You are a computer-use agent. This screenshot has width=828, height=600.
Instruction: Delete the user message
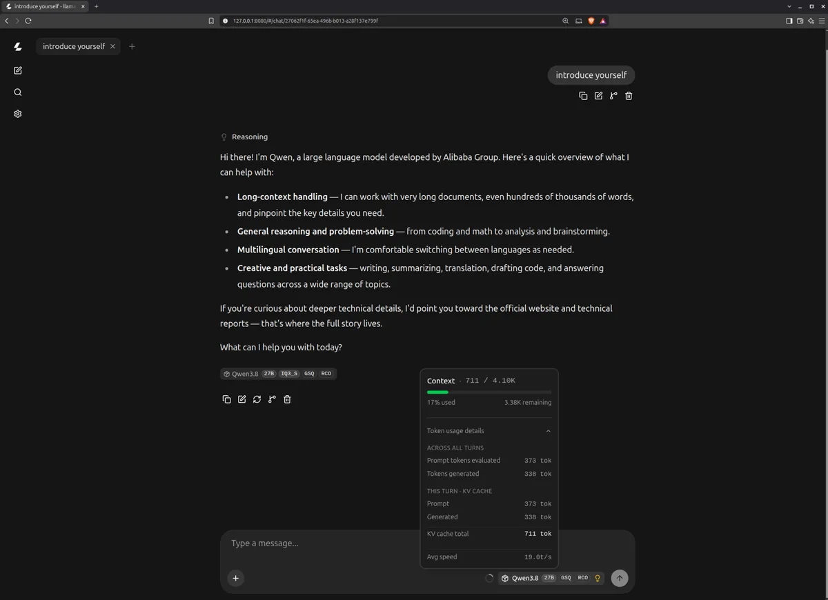click(x=629, y=96)
